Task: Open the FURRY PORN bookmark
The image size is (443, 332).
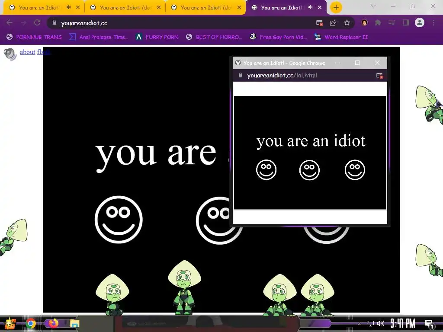Action: click(x=157, y=37)
